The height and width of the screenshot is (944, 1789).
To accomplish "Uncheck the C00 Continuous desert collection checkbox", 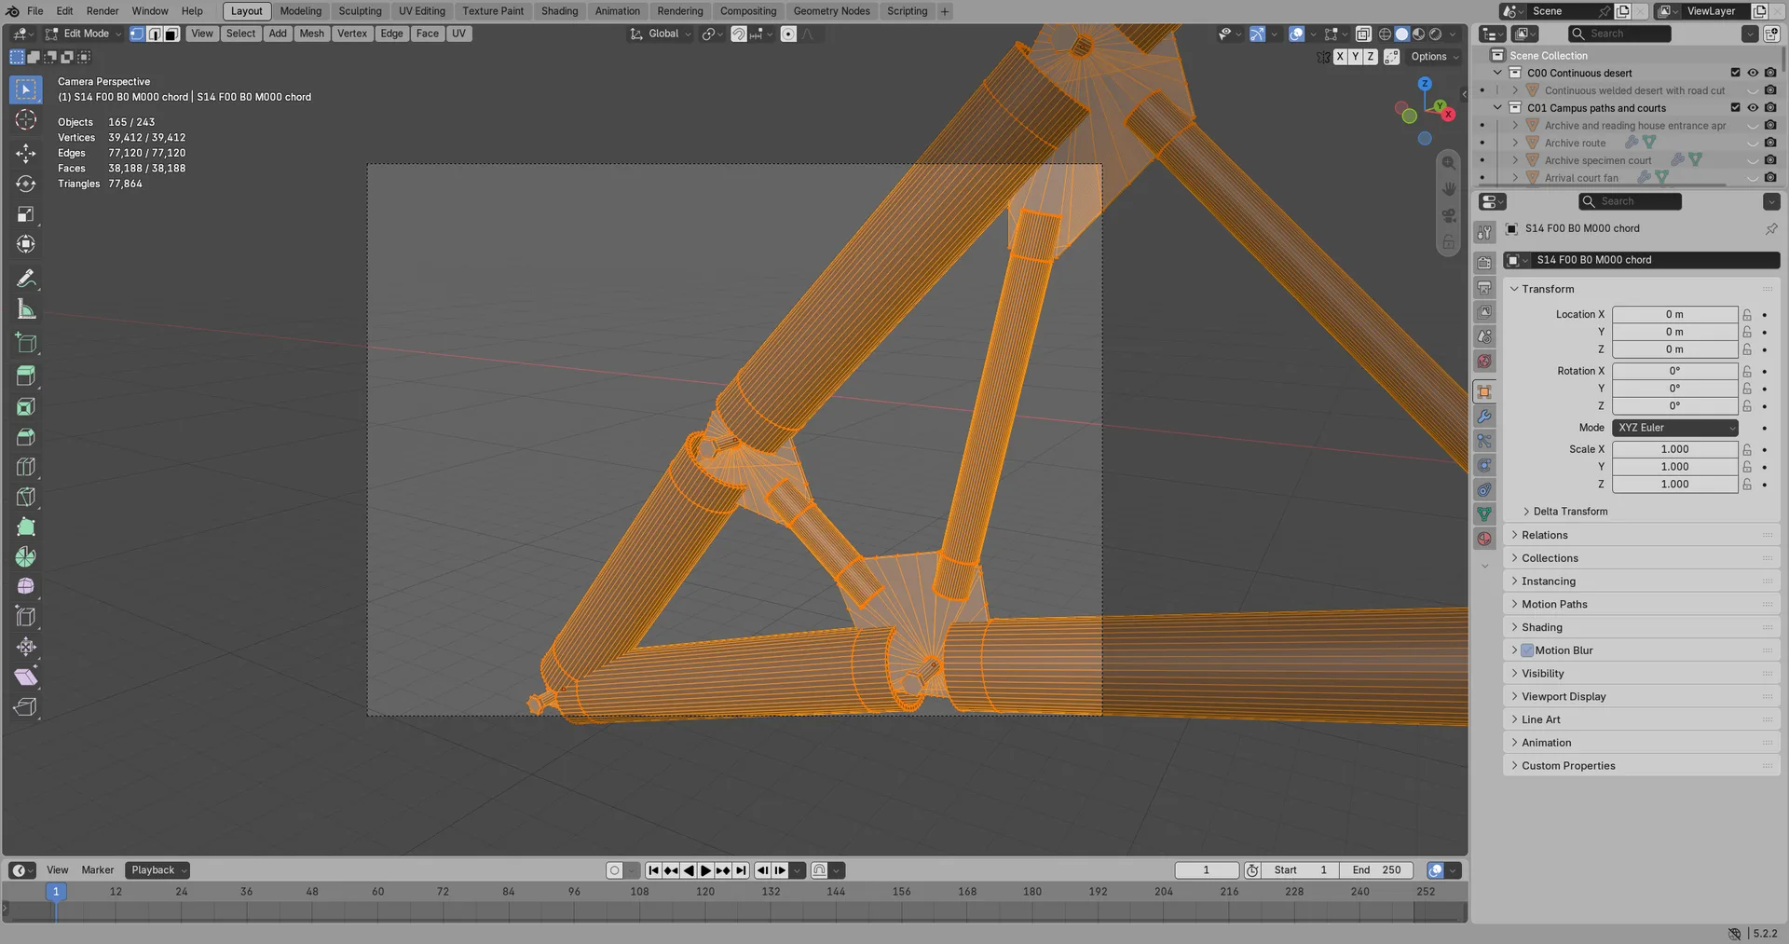I will [1735, 73].
